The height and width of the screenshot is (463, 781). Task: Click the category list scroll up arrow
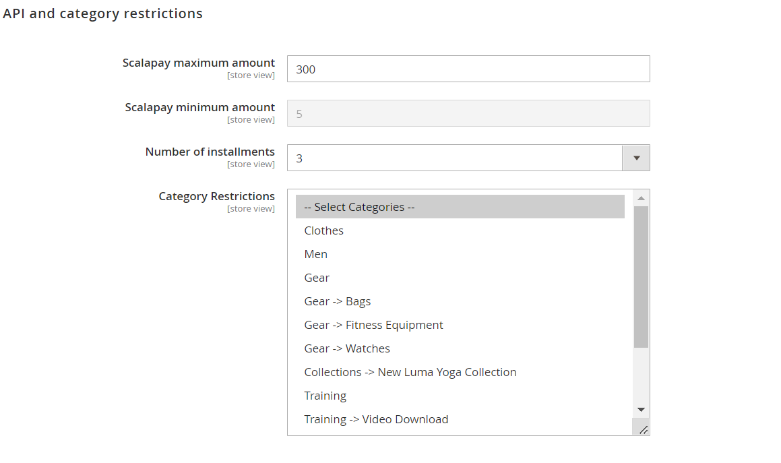click(641, 198)
